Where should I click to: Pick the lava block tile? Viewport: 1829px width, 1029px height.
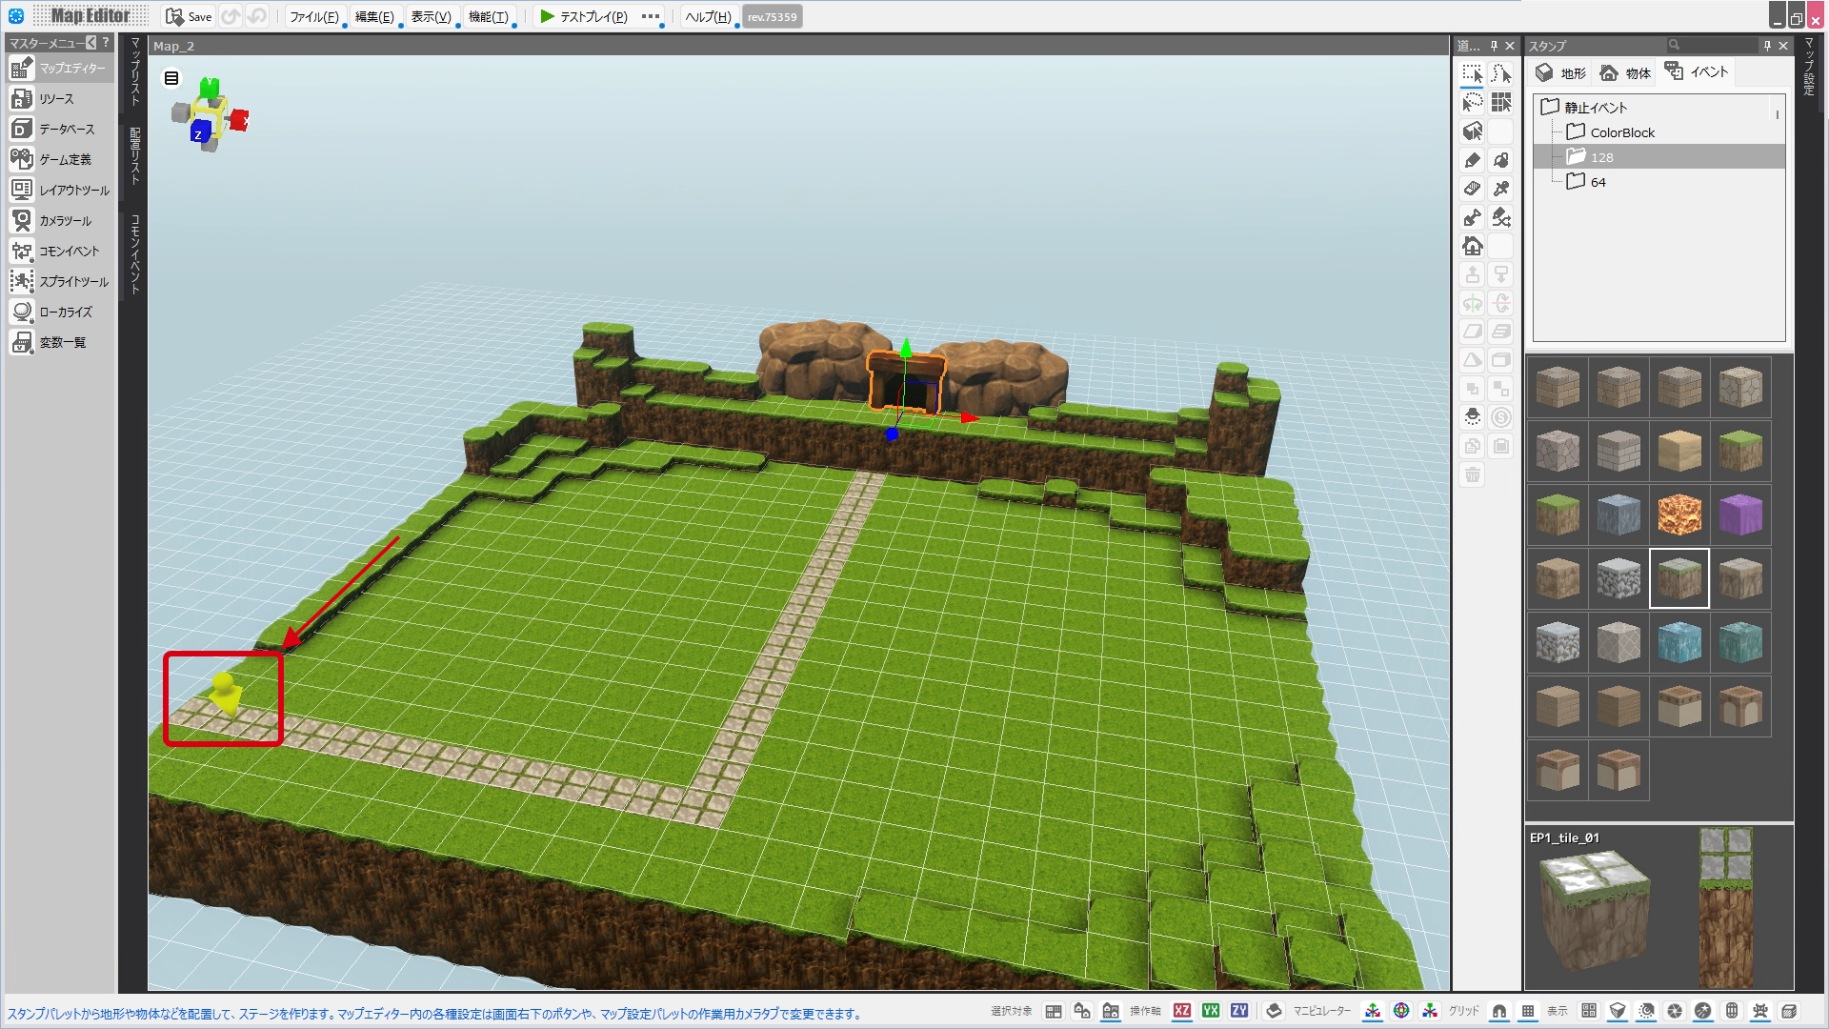click(1678, 514)
